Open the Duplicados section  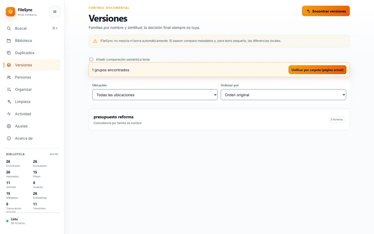[x=32, y=53]
